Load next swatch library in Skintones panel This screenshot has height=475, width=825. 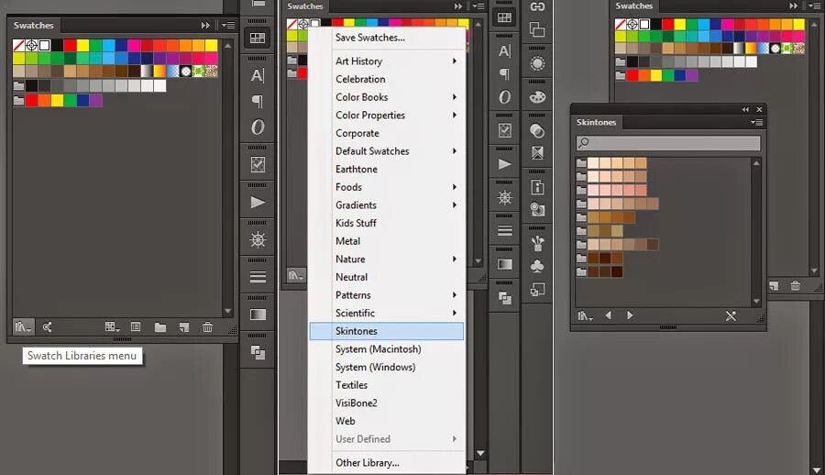(630, 315)
